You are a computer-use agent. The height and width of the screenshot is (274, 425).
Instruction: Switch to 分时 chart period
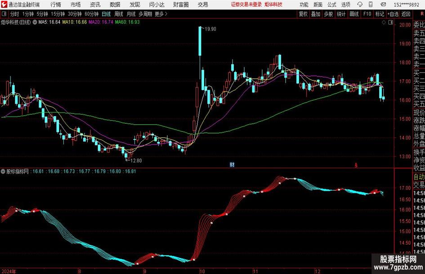[15, 14]
